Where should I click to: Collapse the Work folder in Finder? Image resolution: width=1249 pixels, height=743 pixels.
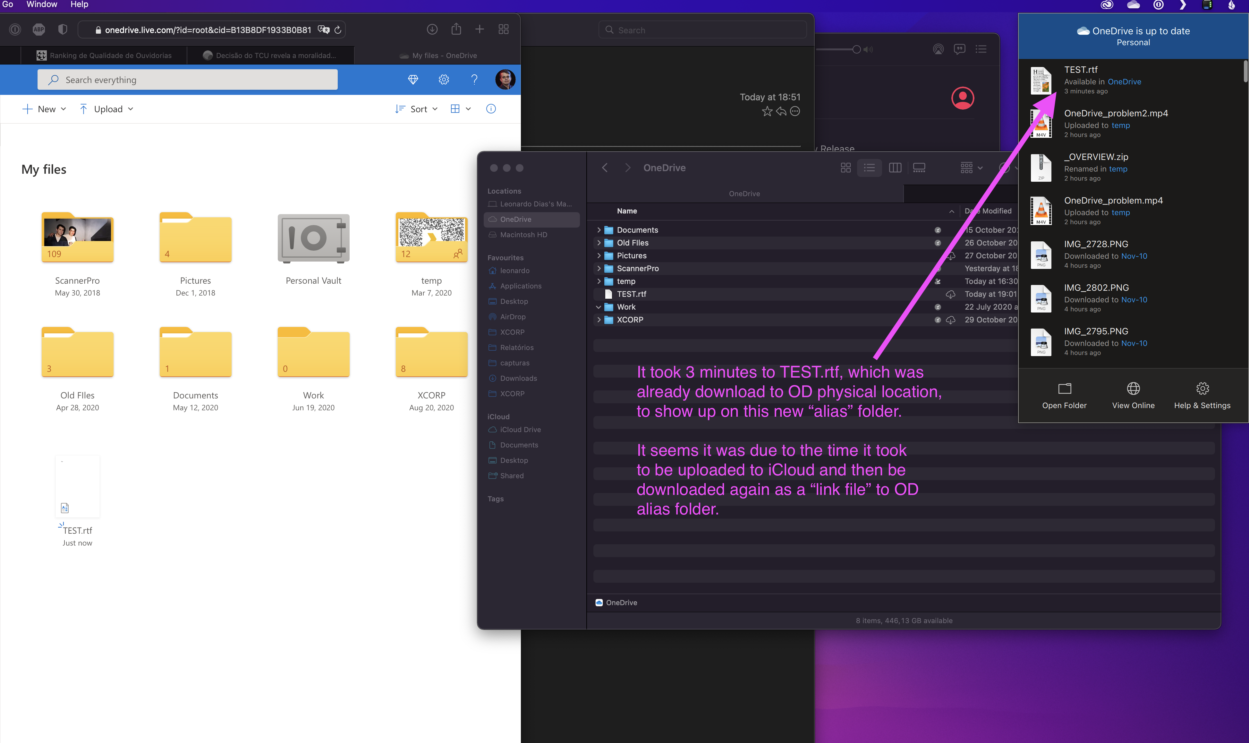click(x=598, y=307)
